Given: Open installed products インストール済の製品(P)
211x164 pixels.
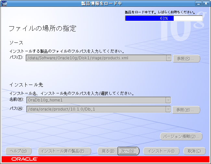Looking at the screenshot, I should point(65,151).
